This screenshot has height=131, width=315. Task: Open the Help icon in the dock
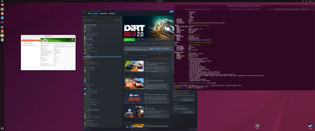point(2,18)
